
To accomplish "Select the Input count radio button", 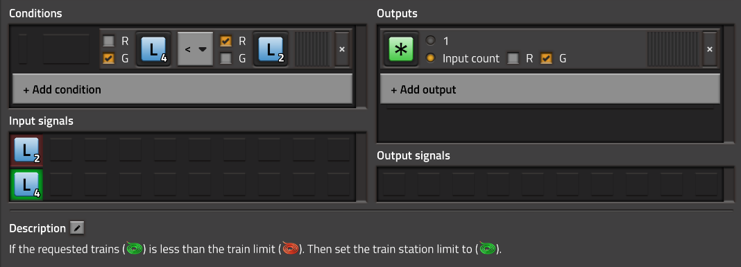I will [x=430, y=58].
